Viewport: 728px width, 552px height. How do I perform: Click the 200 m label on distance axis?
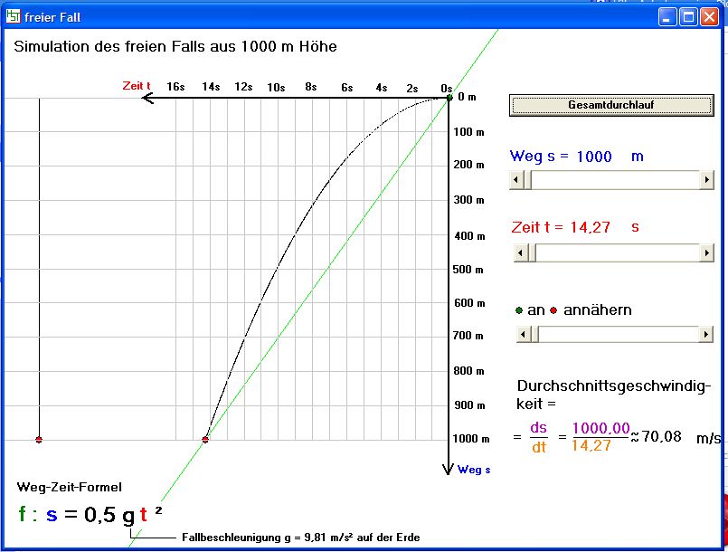(469, 165)
